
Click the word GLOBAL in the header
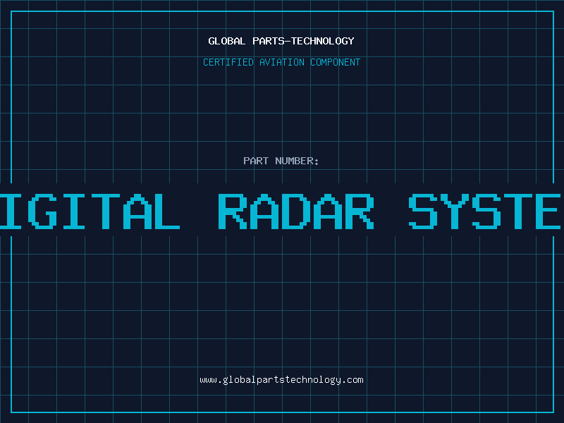click(226, 41)
